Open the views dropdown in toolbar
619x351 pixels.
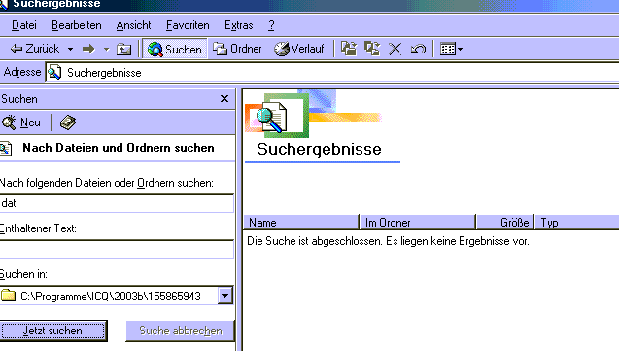coord(451,49)
